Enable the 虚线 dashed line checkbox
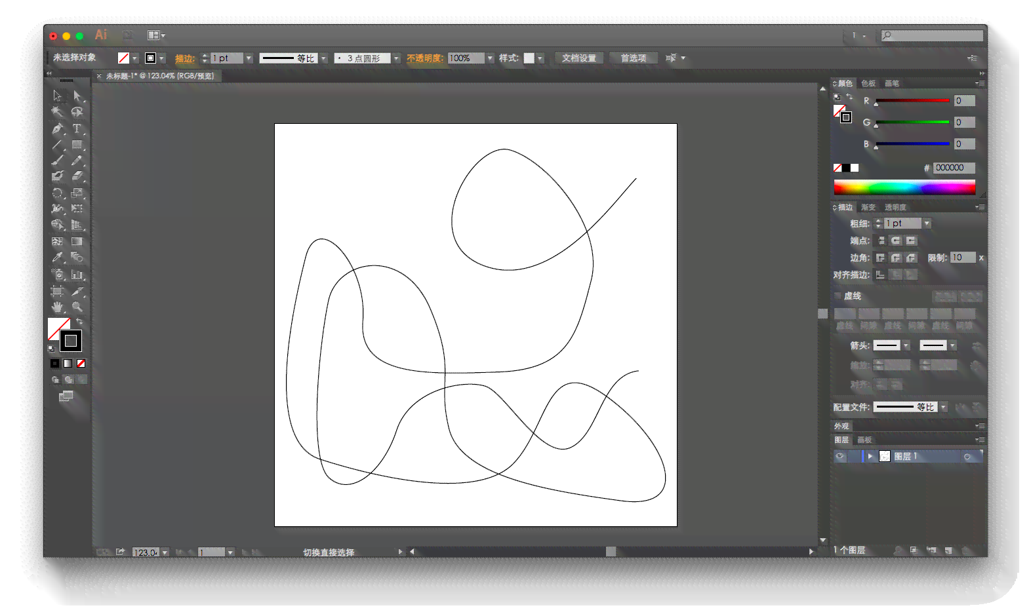The height and width of the screenshot is (616, 1031). point(838,296)
